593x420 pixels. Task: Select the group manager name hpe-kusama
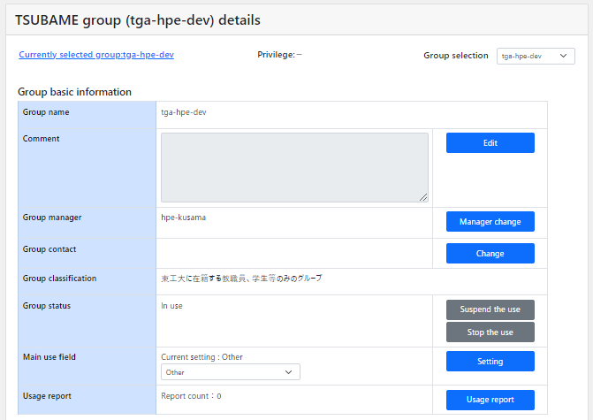click(x=184, y=218)
